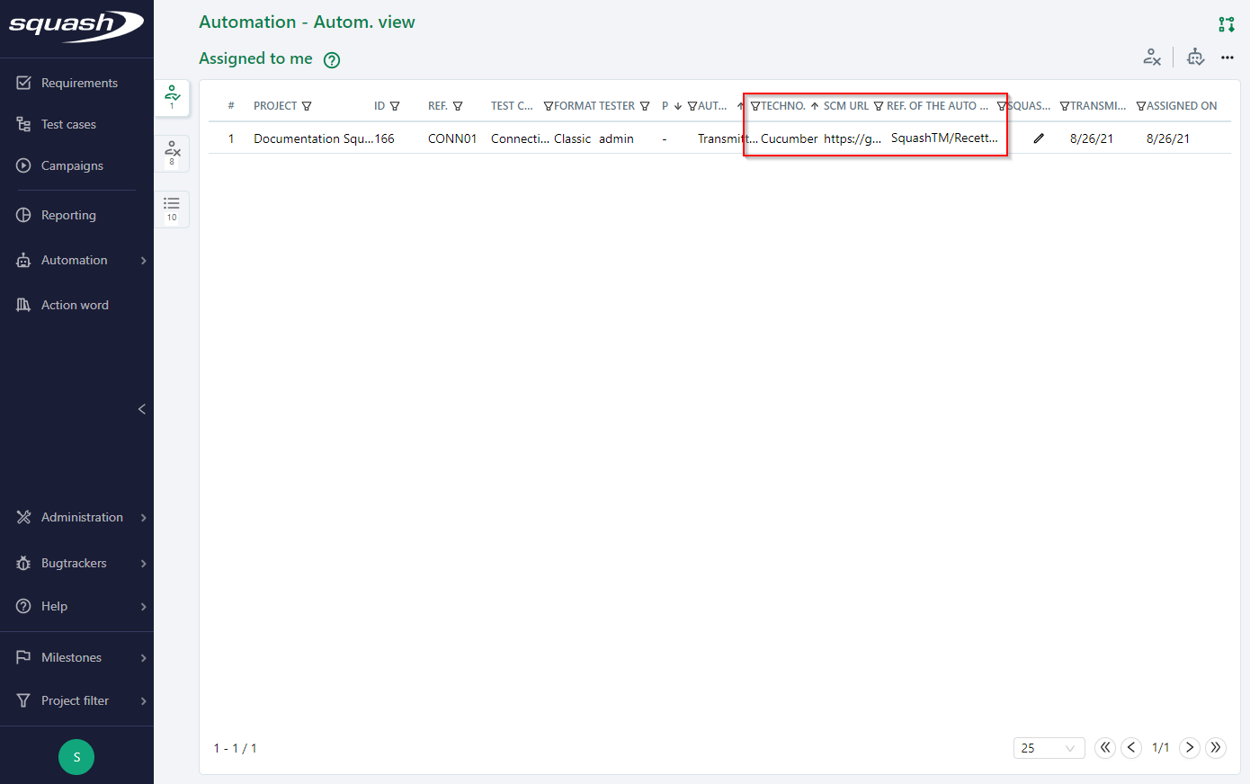Open the more actions ellipsis icon
This screenshot has height=784, width=1250.
(x=1228, y=57)
